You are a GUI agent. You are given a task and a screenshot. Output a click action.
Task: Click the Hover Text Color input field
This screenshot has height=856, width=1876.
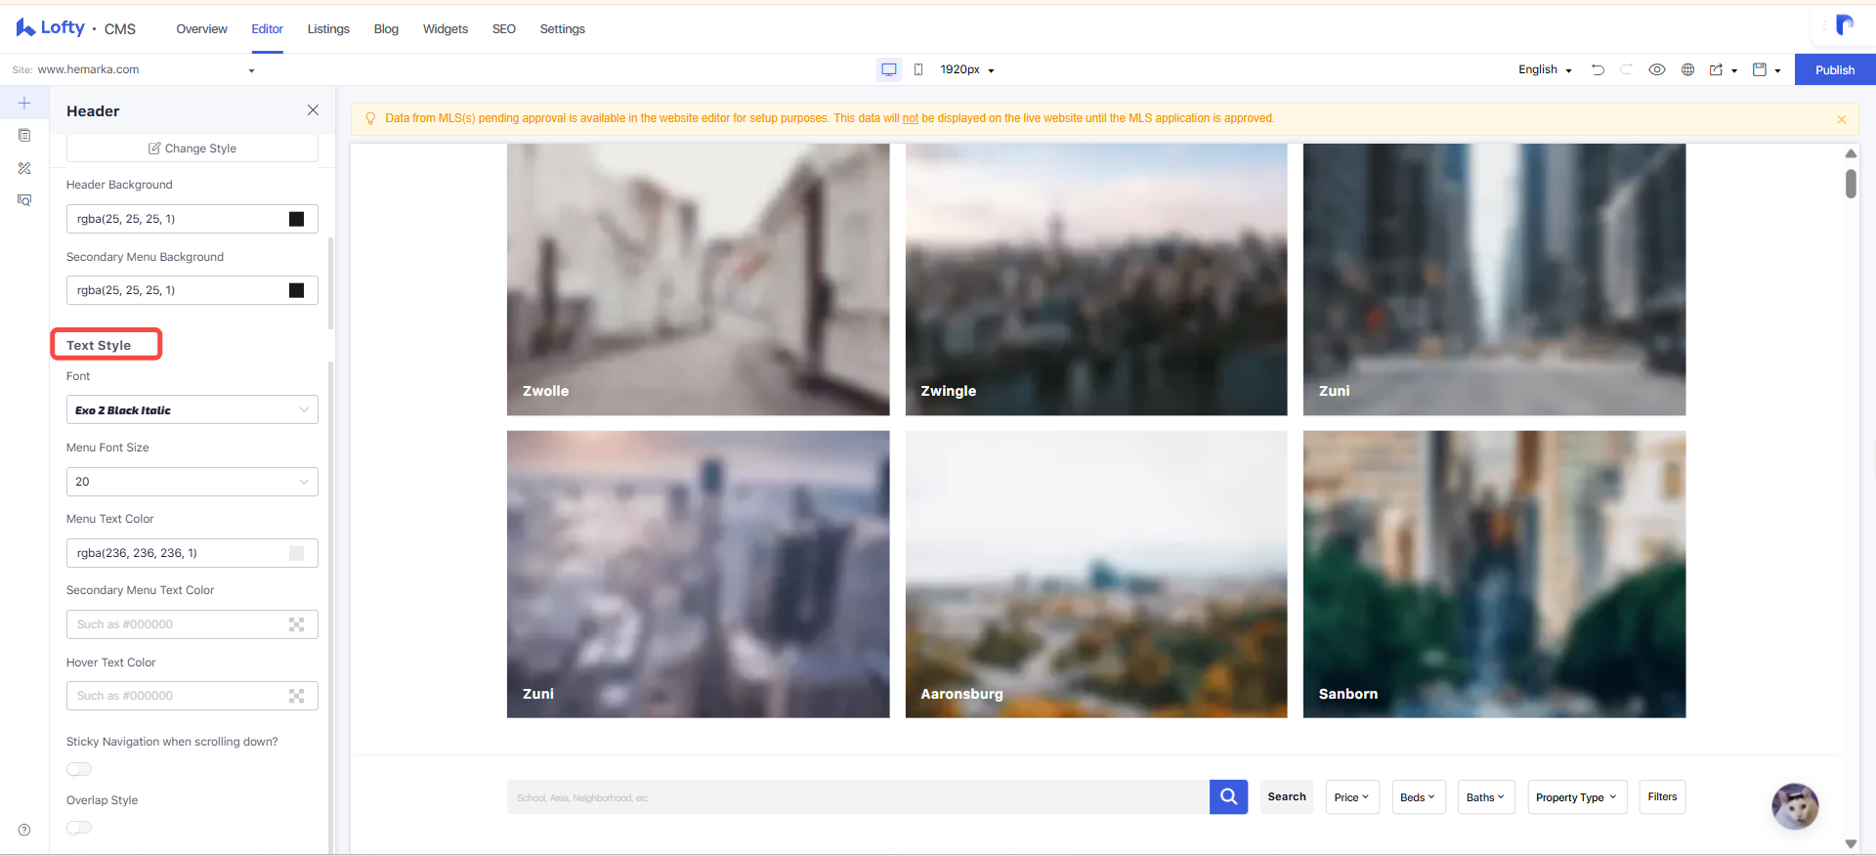192,696
